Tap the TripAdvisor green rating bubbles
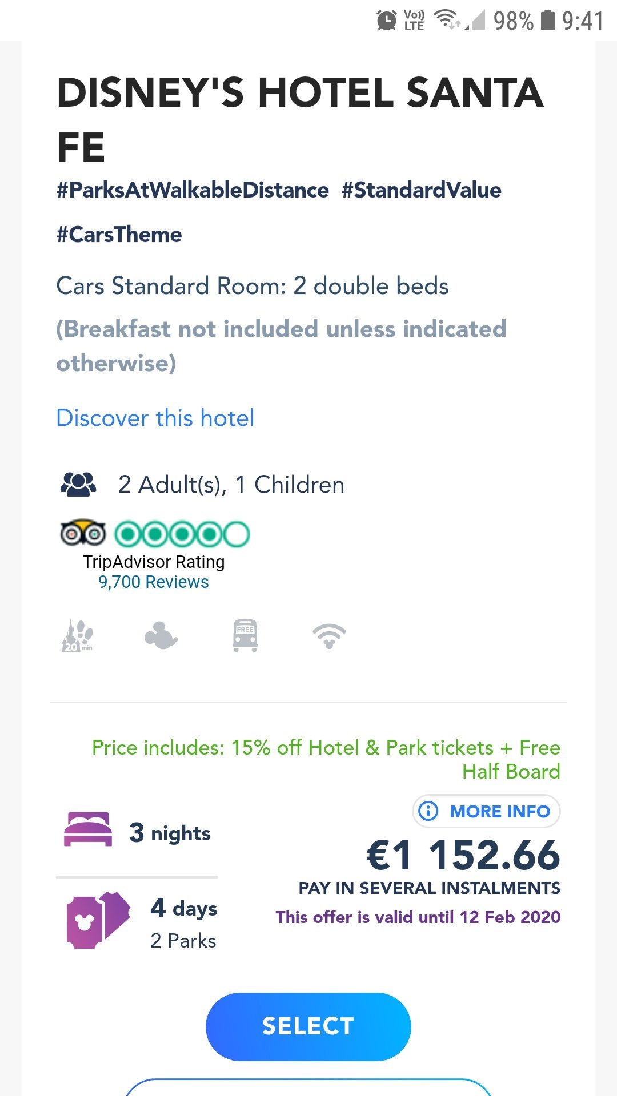This screenshot has width=617, height=1096. click(182, 534)
